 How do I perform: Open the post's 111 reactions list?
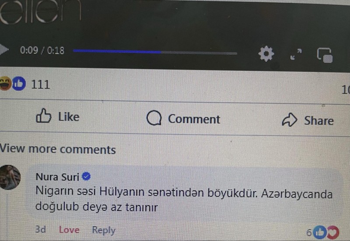25,84
